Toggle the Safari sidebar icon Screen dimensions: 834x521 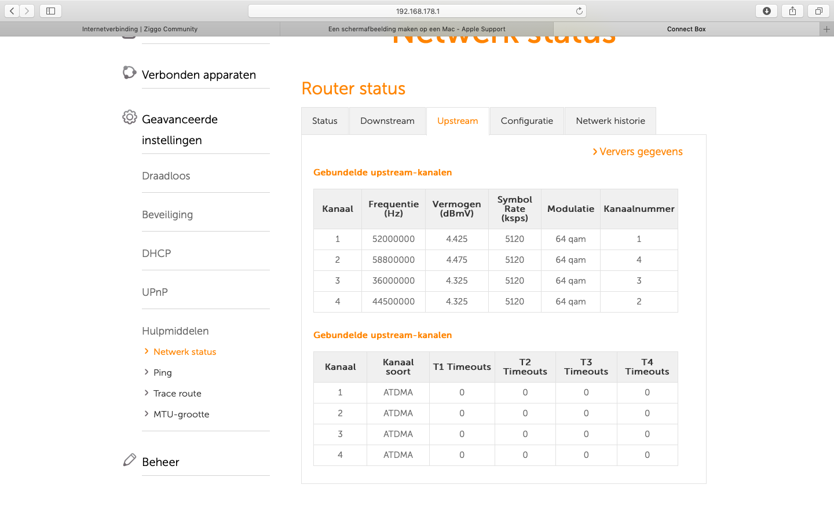click(50, 11)
